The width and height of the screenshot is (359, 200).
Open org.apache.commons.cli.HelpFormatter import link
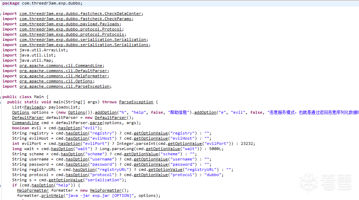click(63, 76)
